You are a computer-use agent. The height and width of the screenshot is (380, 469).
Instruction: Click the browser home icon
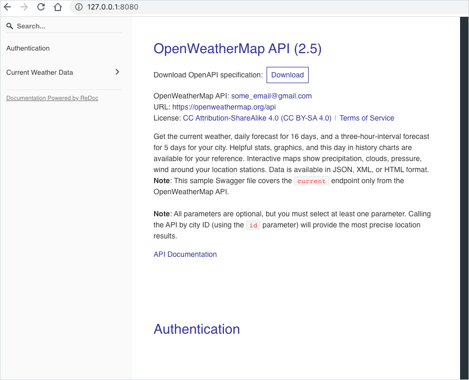coord(57,7)
